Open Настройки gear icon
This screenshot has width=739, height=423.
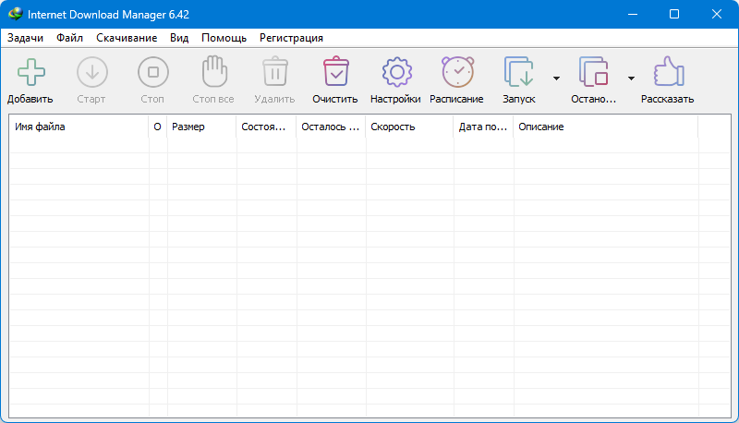397,72
